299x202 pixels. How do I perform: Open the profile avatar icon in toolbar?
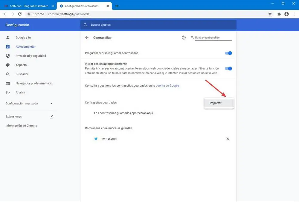(286, 14)
